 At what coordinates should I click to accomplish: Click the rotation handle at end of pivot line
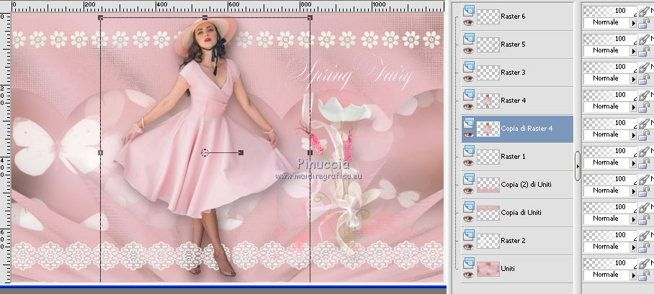(241, 153)
